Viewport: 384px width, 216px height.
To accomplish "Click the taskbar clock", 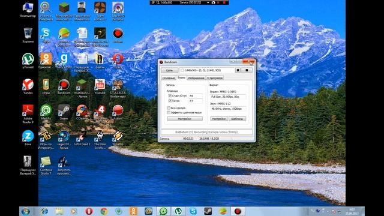I will pyautogui.click(x=352, y=211).
